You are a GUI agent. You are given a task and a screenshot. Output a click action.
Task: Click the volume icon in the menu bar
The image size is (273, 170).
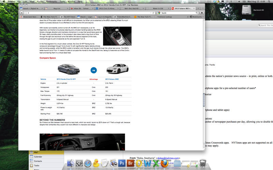click(x=239, y=1)
